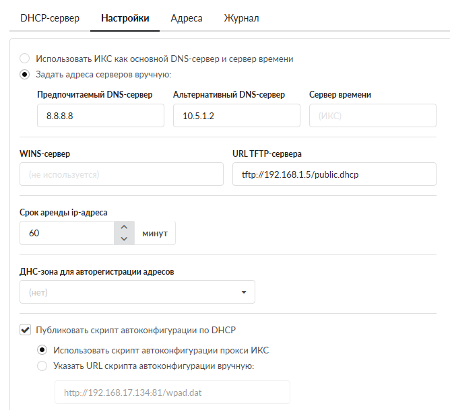Select 'Задать адреса серверов вручную' option

(25, 74)
